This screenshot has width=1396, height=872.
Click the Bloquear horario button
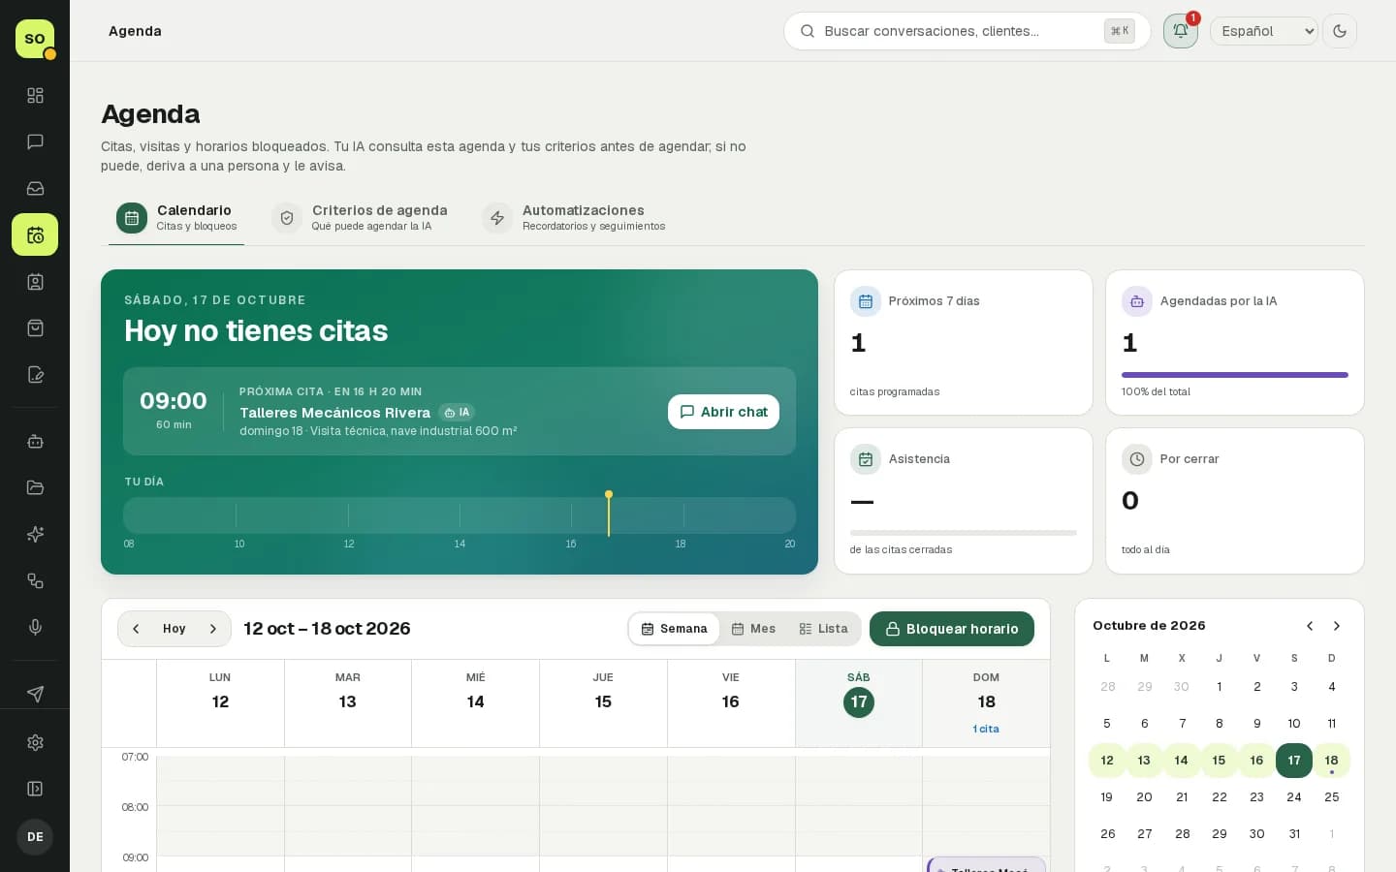pyautogui.click(x=952, y=629)
